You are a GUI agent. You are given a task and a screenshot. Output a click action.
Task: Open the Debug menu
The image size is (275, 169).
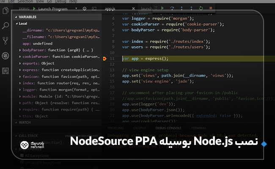60,1
